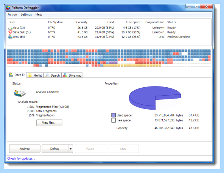The image size is (224, 173).
Task: Click the 26.6 GB capacity cell
Action: [82, 28]
